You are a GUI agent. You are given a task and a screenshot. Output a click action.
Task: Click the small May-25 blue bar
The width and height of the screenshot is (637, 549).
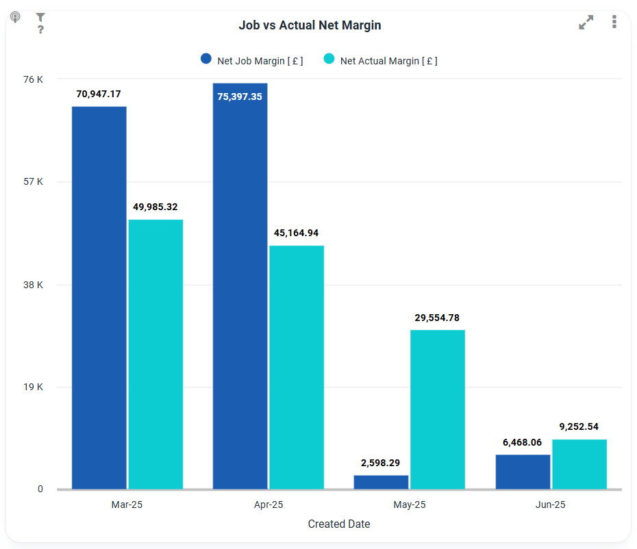[381, 482]
